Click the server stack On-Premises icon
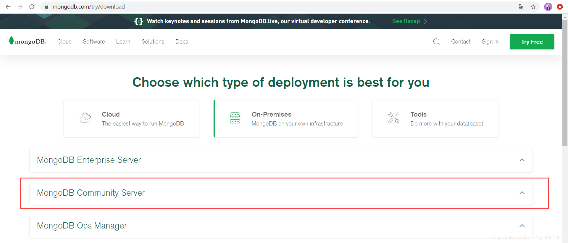Viewport: 568px width, 243px height. click(235, 118)
